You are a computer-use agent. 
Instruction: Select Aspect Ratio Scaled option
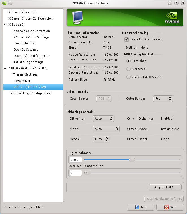(128, 77)
